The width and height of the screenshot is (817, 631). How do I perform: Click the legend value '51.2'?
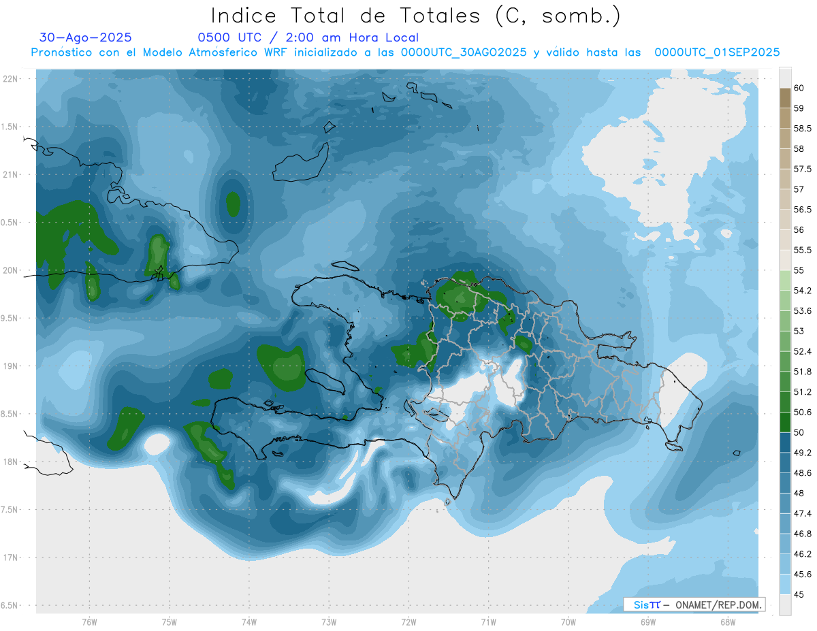click(803, 392)
